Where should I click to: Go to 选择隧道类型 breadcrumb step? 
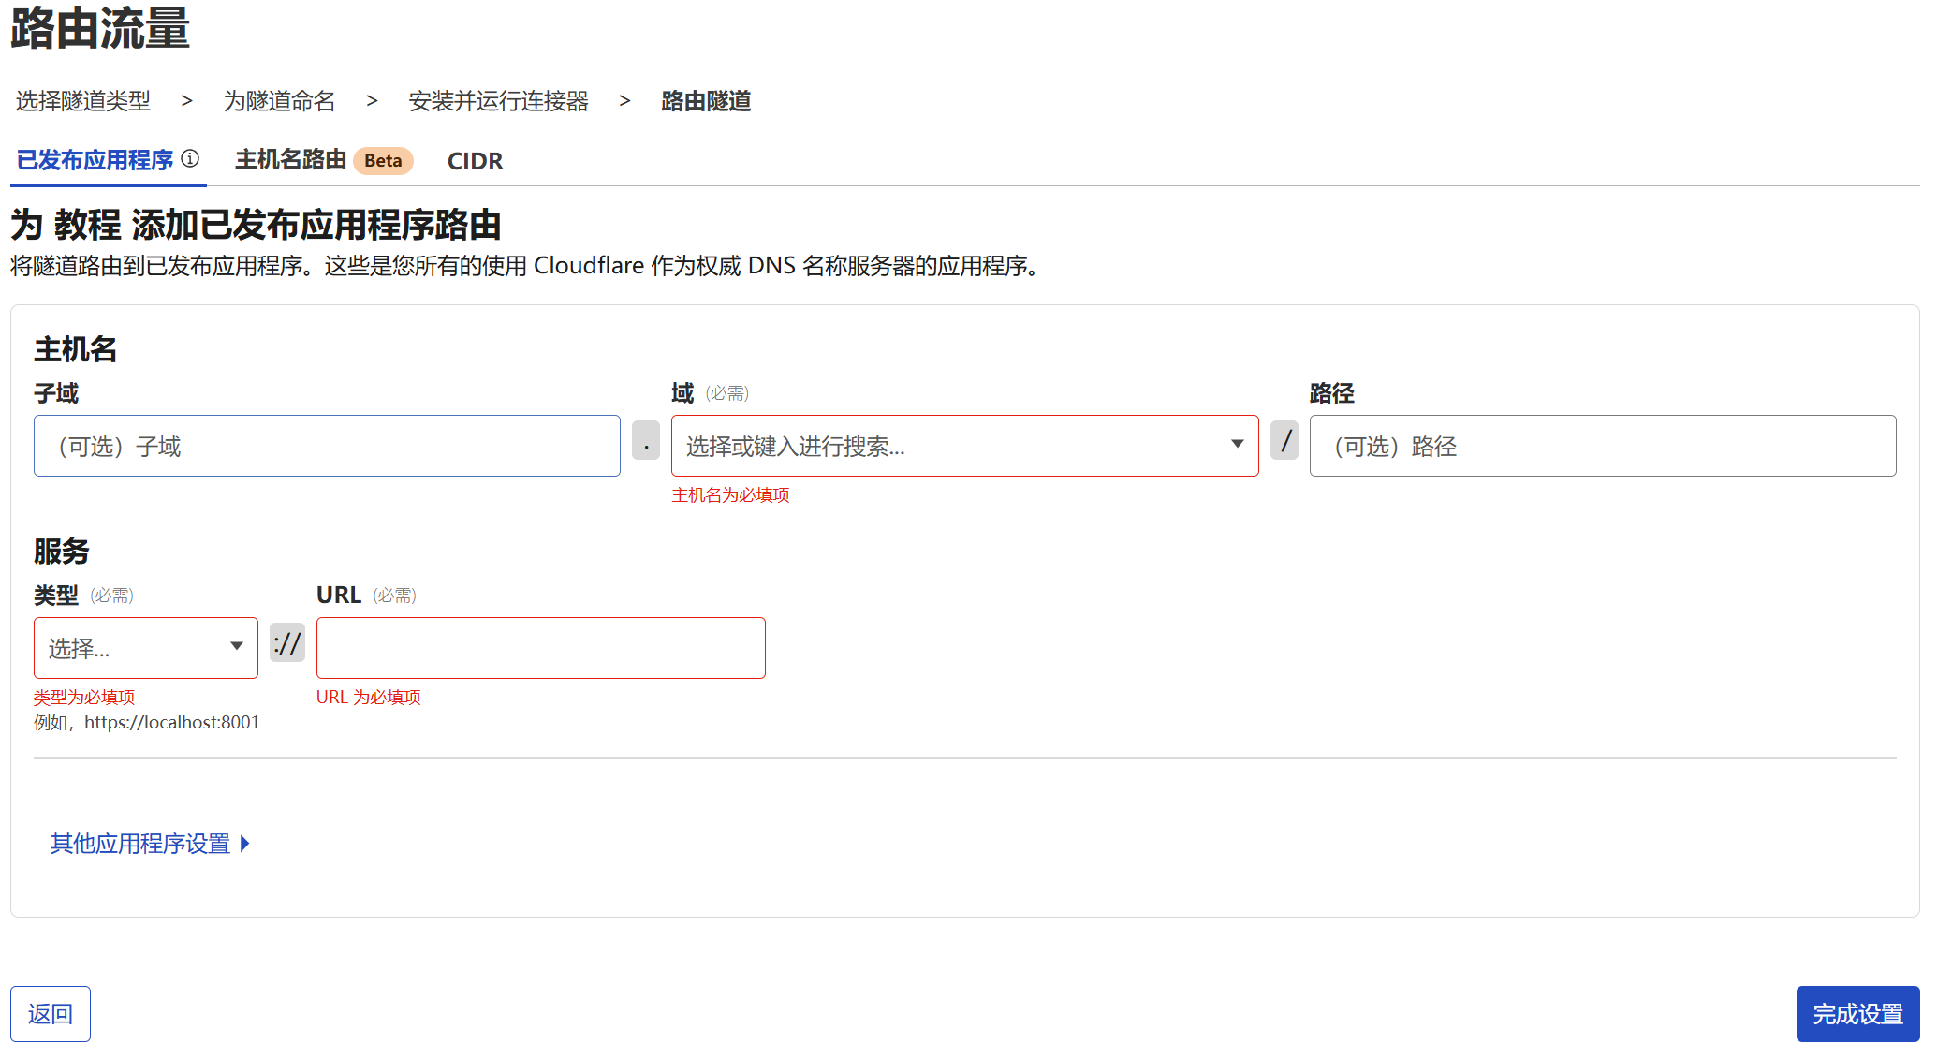(x=83, y=101)
